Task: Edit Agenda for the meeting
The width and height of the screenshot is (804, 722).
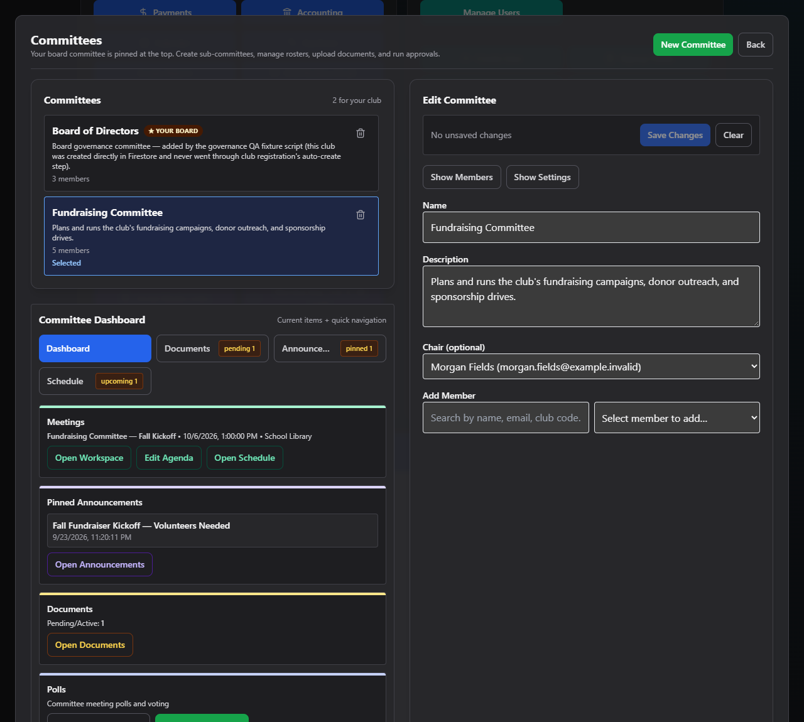Action: [x=169, y=458]
